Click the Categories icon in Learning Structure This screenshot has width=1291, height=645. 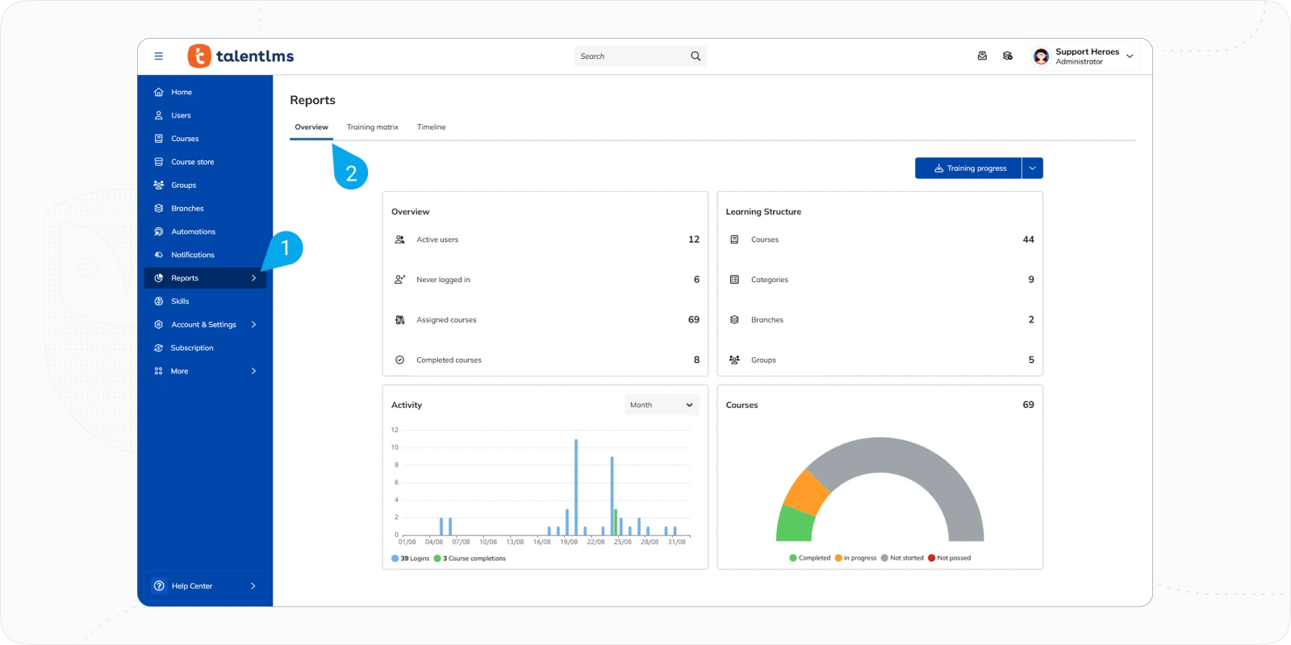[734, 280]
